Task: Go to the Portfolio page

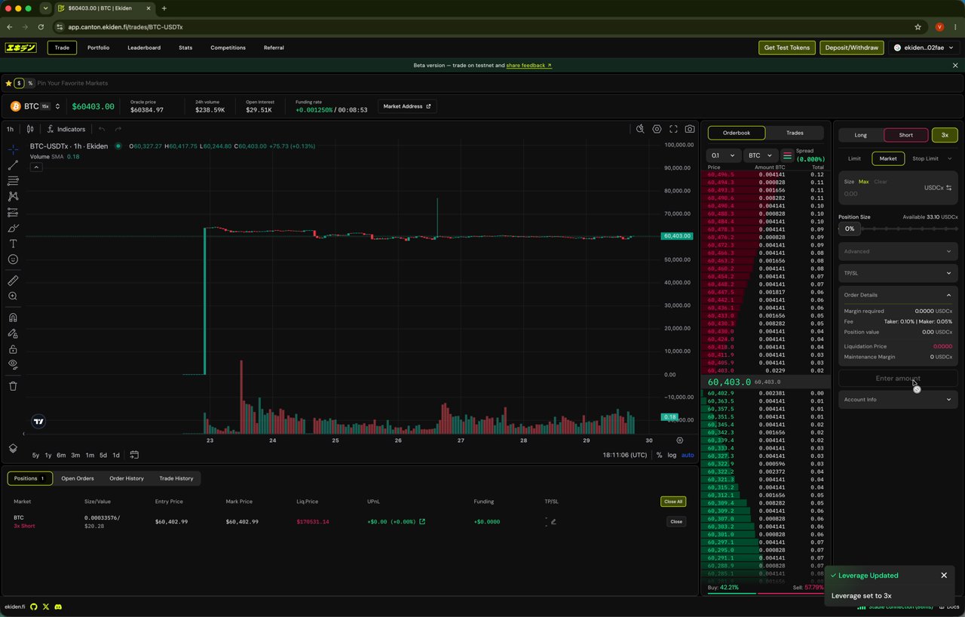Action: coord(98,48)
